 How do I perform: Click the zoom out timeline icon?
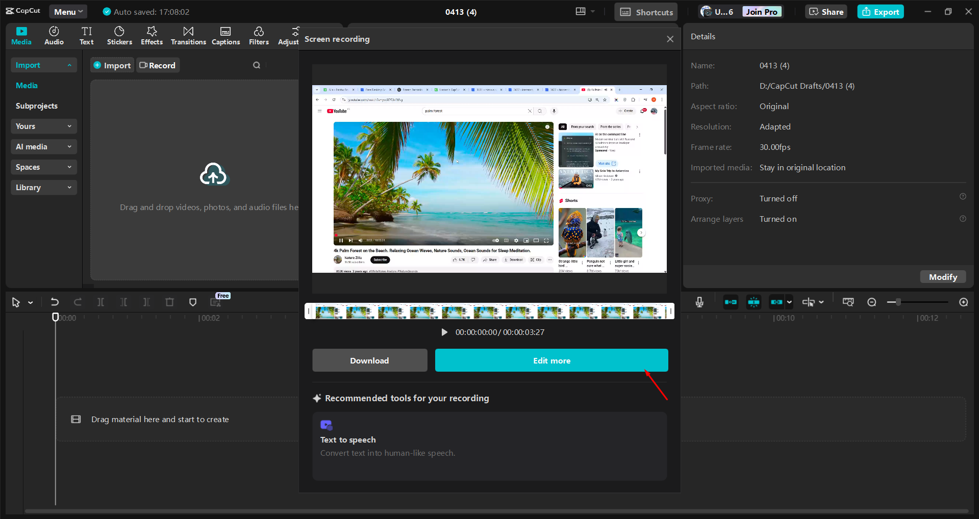tap(872, 302)
